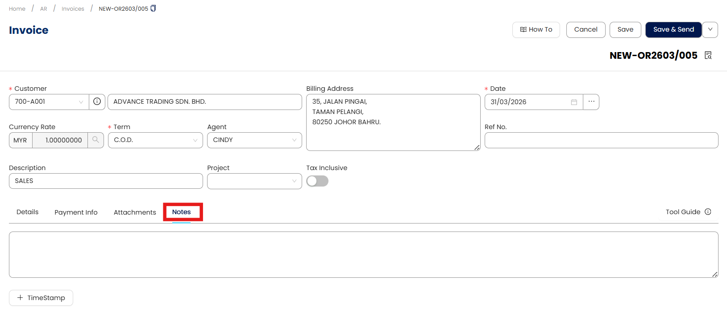
Task: Expand the Save & Send options arrow
Action: [710, 30]
